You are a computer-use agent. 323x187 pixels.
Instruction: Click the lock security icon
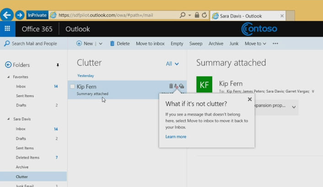pyautogui.click(x=197, y=15)
